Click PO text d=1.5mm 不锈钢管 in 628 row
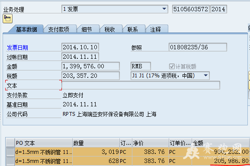 point(43,161)
